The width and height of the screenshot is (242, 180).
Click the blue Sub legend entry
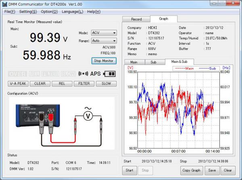(207, 68)
